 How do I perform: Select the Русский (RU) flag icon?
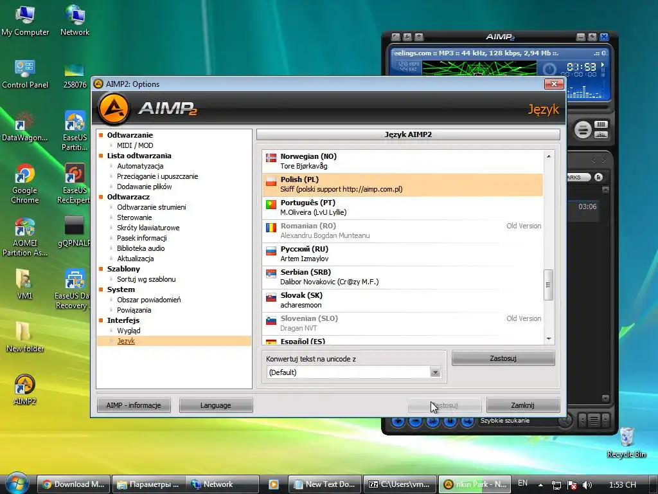coord(271,251)
